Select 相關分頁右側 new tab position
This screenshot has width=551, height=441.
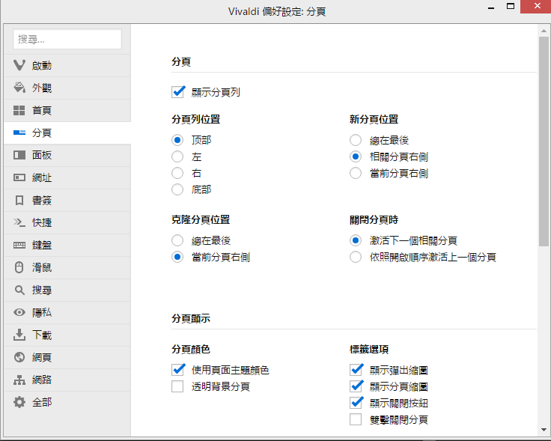(x=356, y=156)
